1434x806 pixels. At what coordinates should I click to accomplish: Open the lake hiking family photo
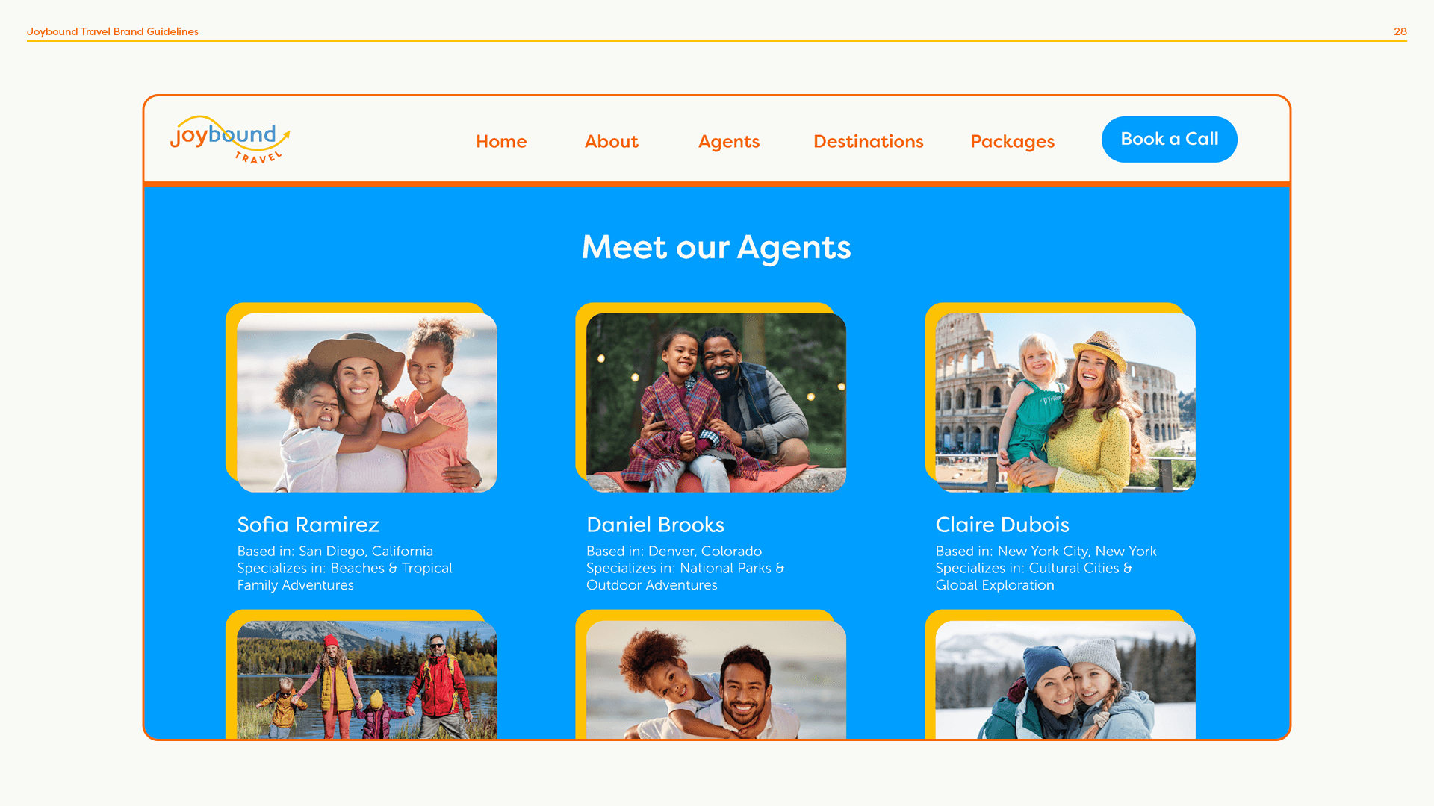[x=367, y=680]
